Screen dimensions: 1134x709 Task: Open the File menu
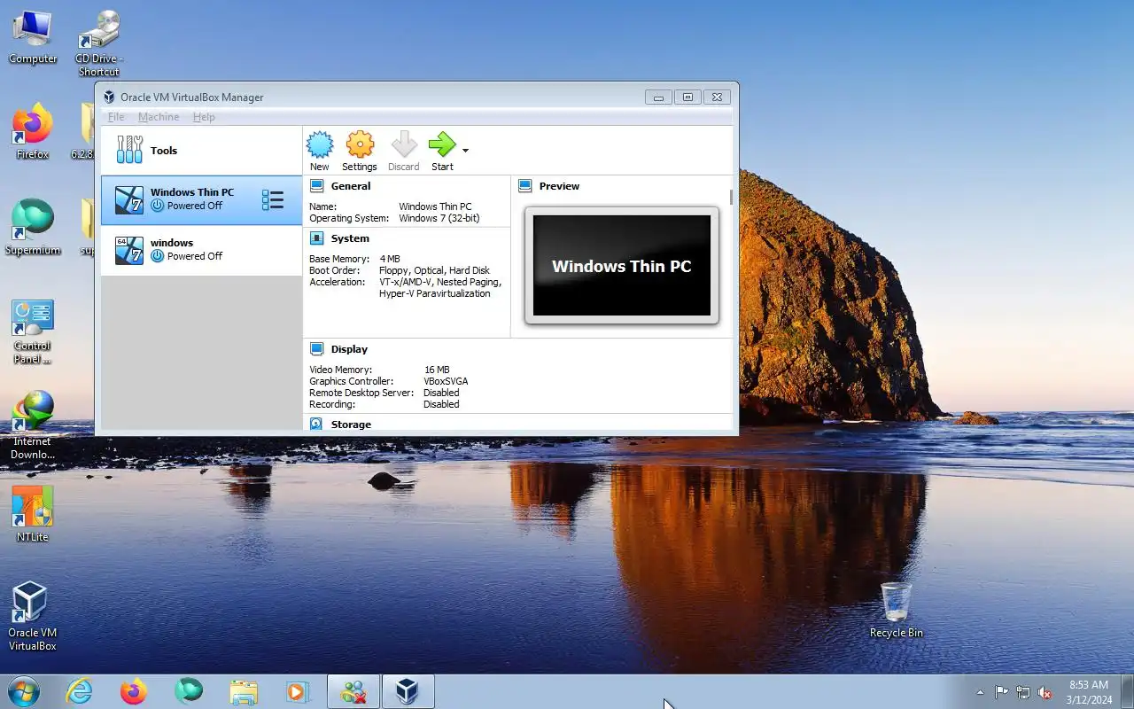coord(116,117)
